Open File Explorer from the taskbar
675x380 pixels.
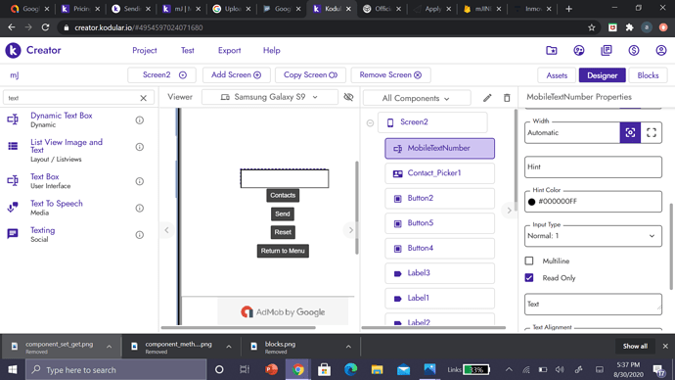tap(377, 369)
